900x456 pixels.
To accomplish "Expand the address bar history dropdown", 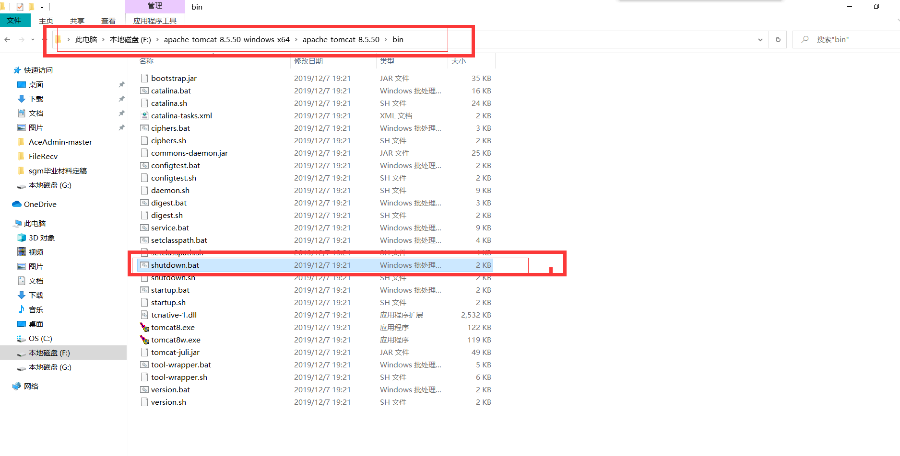I will tap(760, 40).
